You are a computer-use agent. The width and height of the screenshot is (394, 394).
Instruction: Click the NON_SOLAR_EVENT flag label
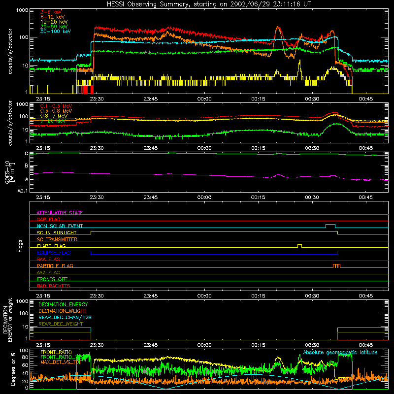pos(60,226)
